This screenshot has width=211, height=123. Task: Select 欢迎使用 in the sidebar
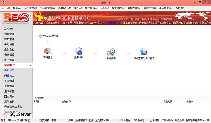(9, 29)
